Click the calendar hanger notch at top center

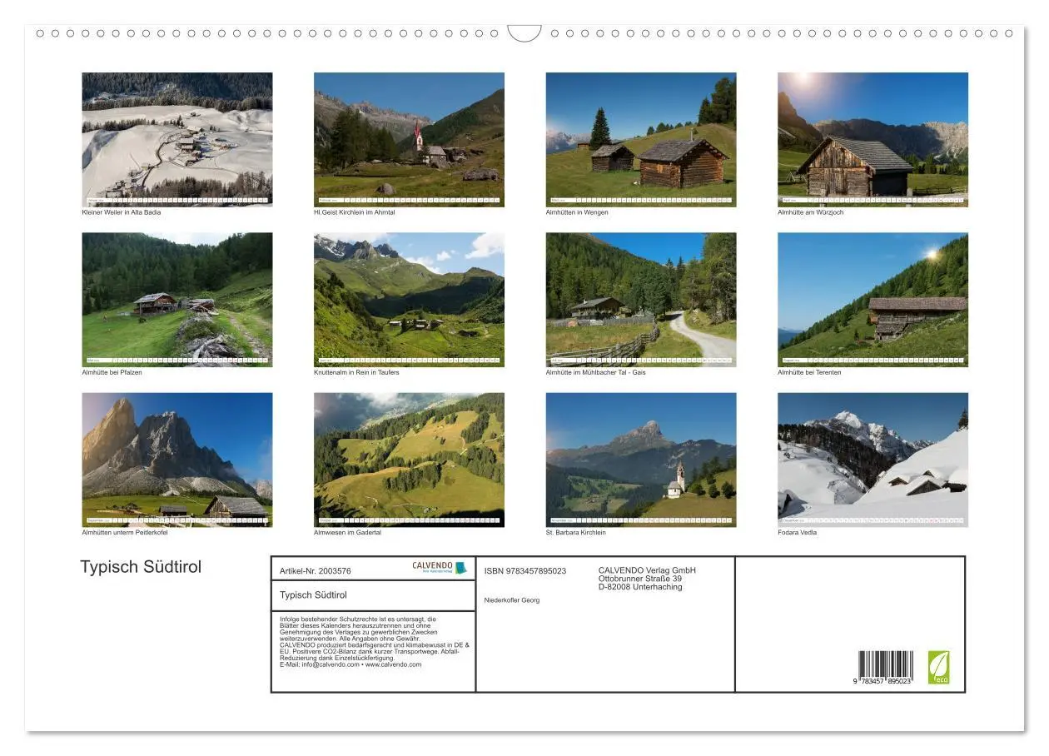pos(524,33)
